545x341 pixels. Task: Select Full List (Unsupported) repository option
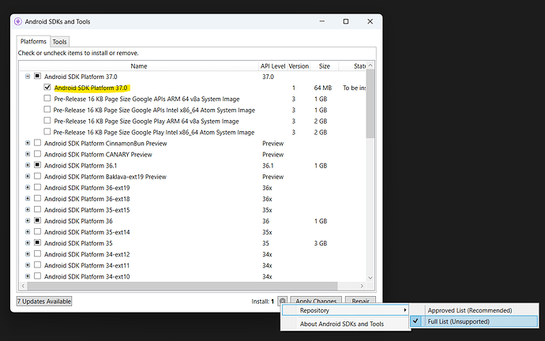474,321
